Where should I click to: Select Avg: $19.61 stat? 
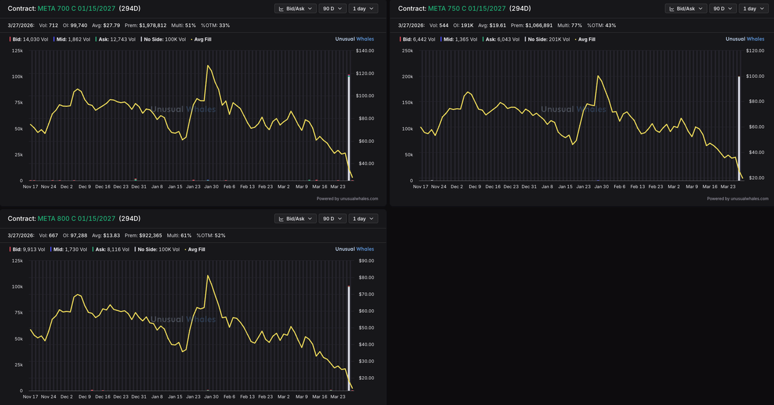coord(492,25)
